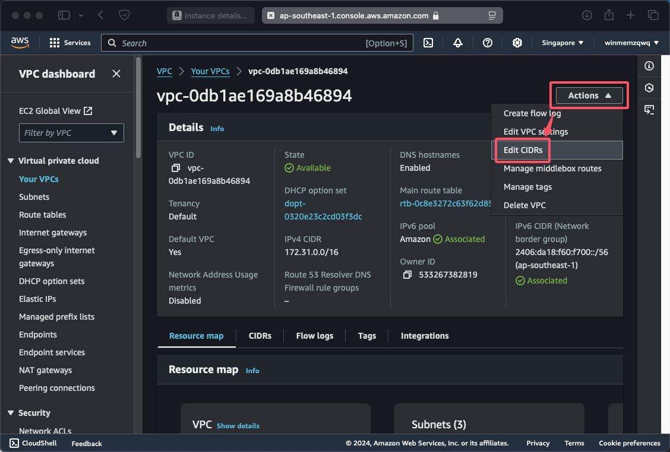Viewport: 670px width, 452px height.
Task: Open the AWS home logo
Action: 20,43
